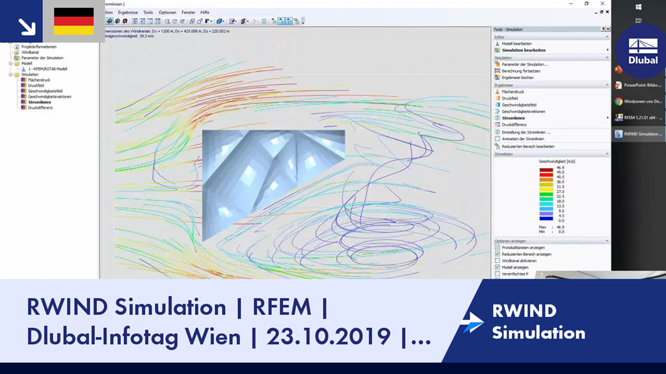Click the first highlighted simulation toolbar icon
666x374 pixels.
pyautogui.click(x=109, y=21)
